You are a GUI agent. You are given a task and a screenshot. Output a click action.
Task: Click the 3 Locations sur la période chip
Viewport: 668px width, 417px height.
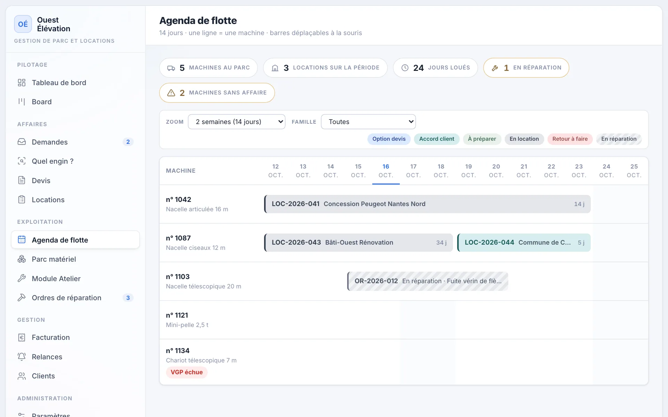click(x=325, y=68)
